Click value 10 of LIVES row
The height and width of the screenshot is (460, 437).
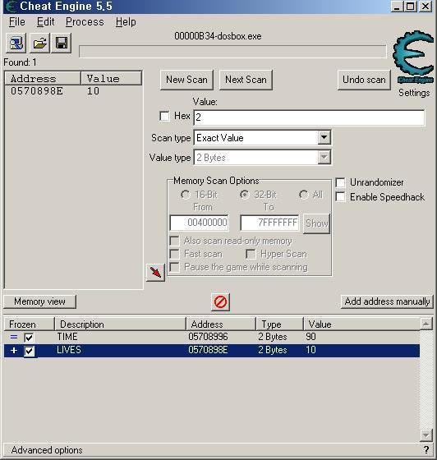tap(310, 350)
